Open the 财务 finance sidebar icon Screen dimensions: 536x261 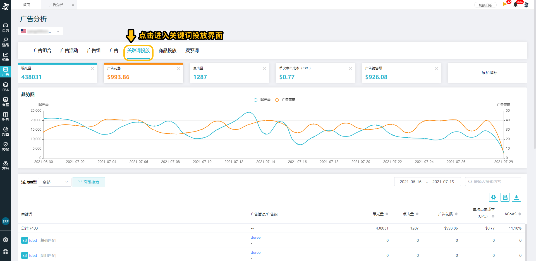point(6,117)
